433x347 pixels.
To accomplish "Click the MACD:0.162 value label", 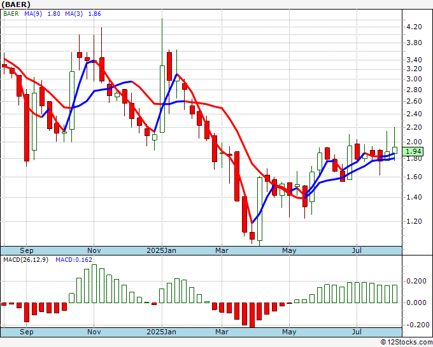I will point(74,260).
